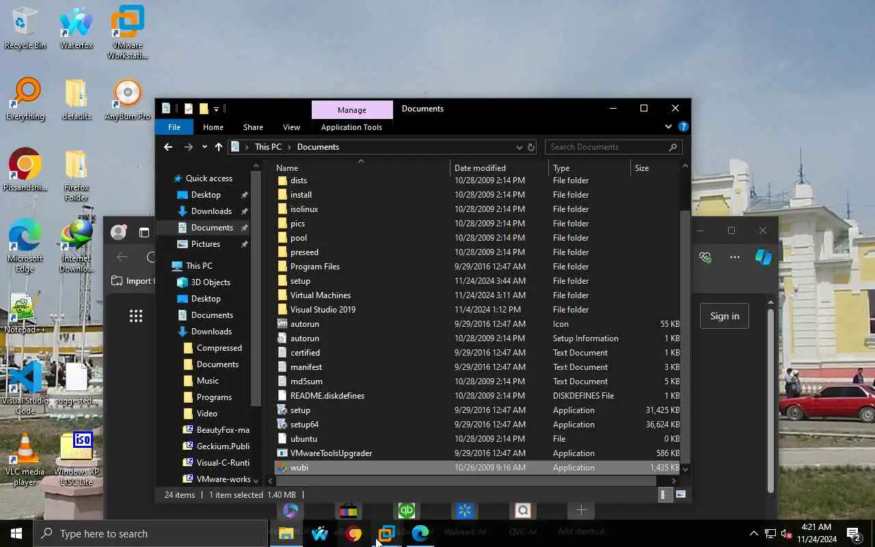The image size is (875, 547).
Task: Show hidden system tray icons
Action: click(753, 534)
